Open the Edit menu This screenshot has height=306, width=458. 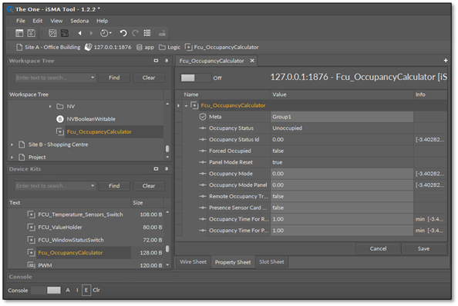tap(37, 21)
